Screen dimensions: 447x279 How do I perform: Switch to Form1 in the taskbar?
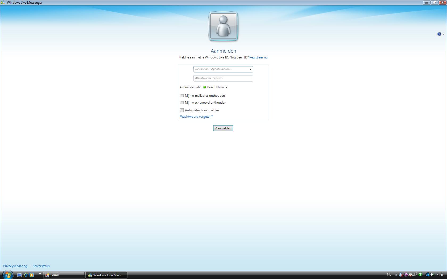pos(64,275)
